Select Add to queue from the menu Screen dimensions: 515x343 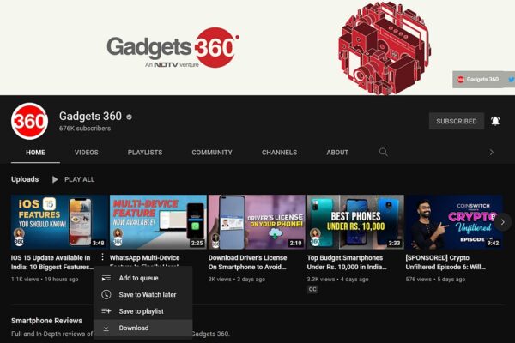pos(142,278)
